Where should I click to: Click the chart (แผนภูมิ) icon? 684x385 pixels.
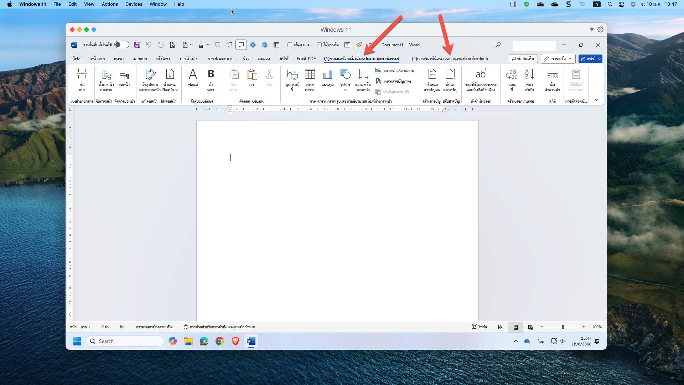coord(327,75)
